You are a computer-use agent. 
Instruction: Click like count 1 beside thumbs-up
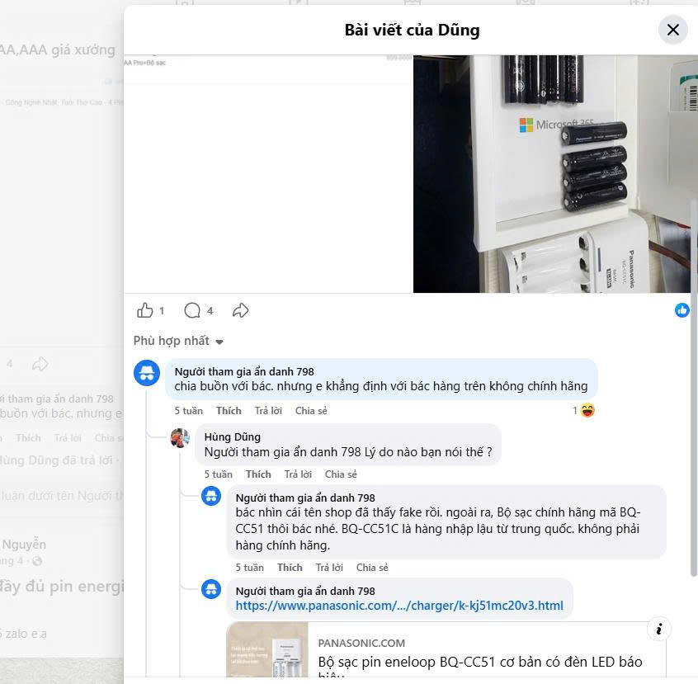tap(162, 310)
